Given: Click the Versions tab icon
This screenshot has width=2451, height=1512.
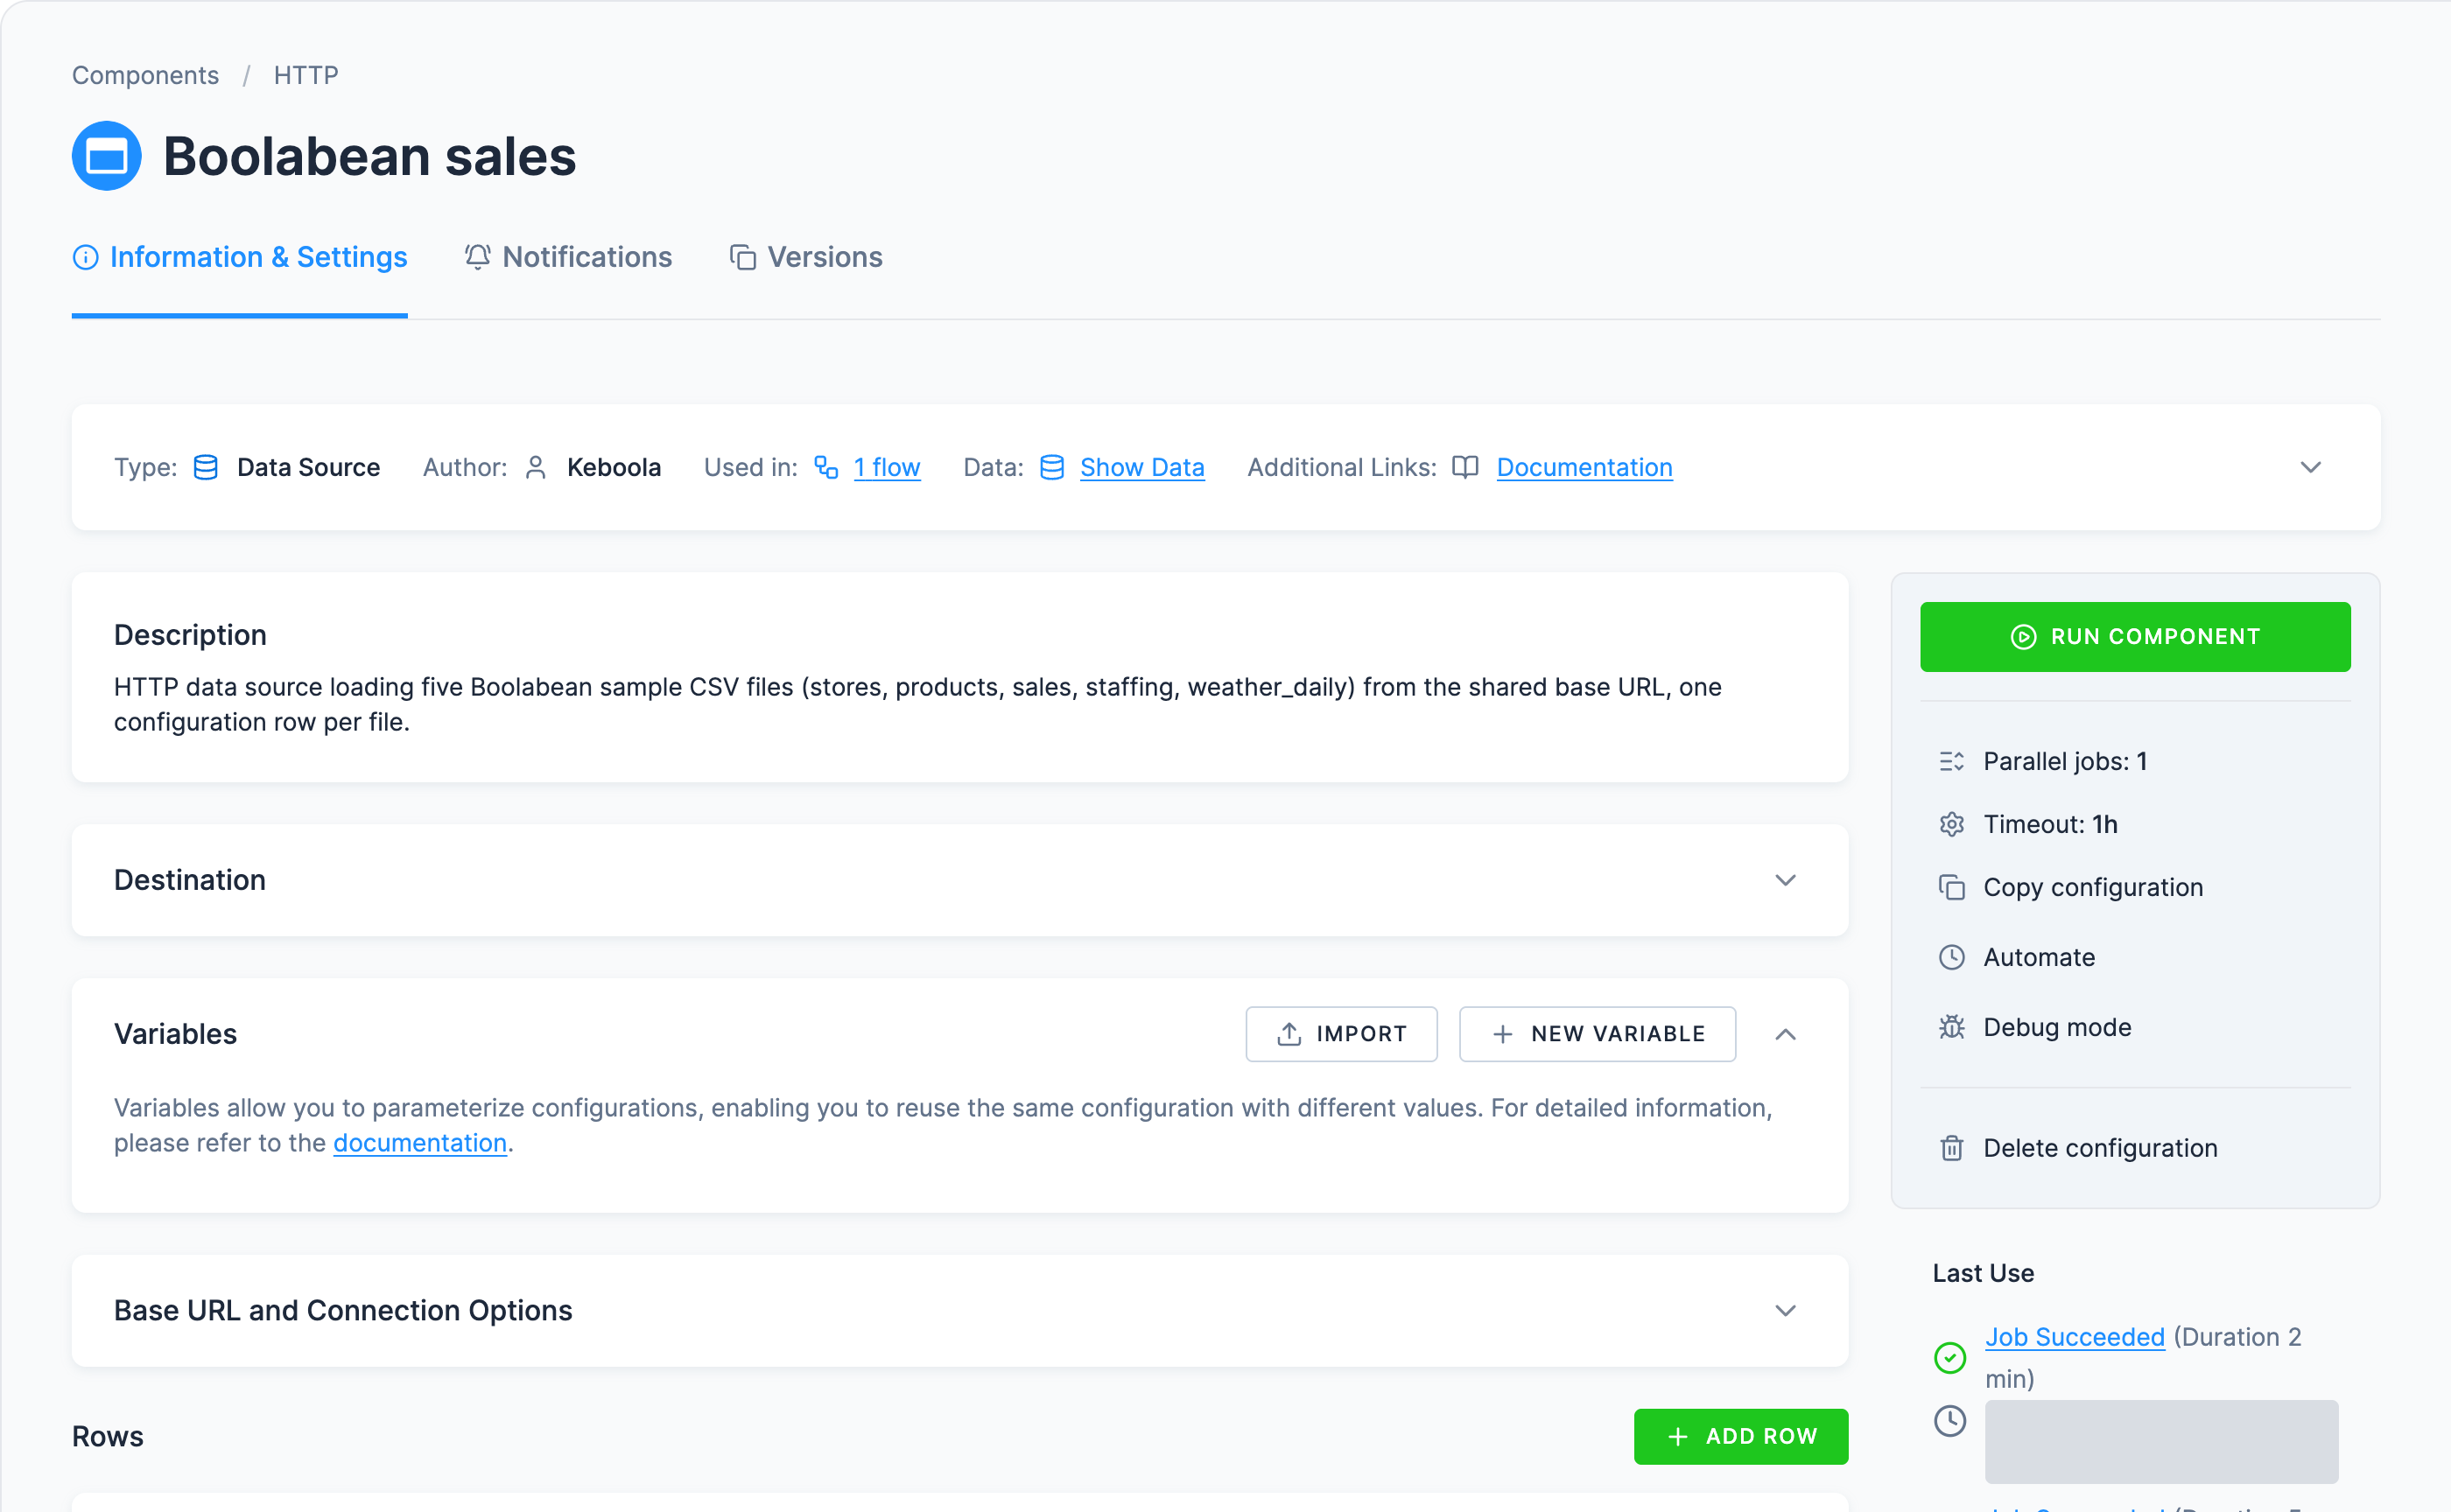Looking at the screenshot, I should pyautogui.click(x=742, y=258).
